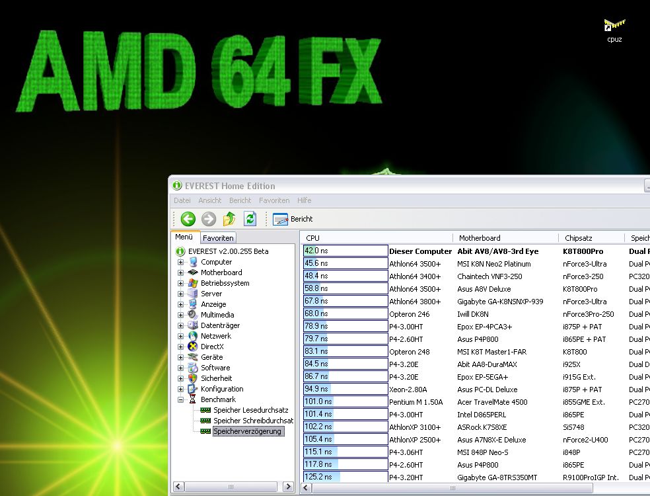650x496 pixels.
Task: Sort by the CPU column header
Action: (377, 238)
